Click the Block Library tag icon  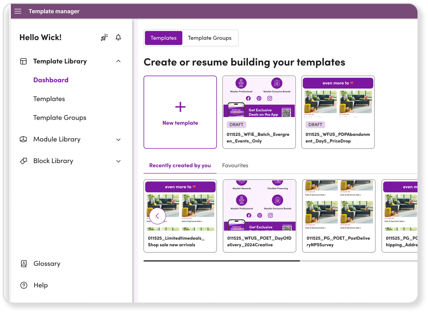(23, 161)
